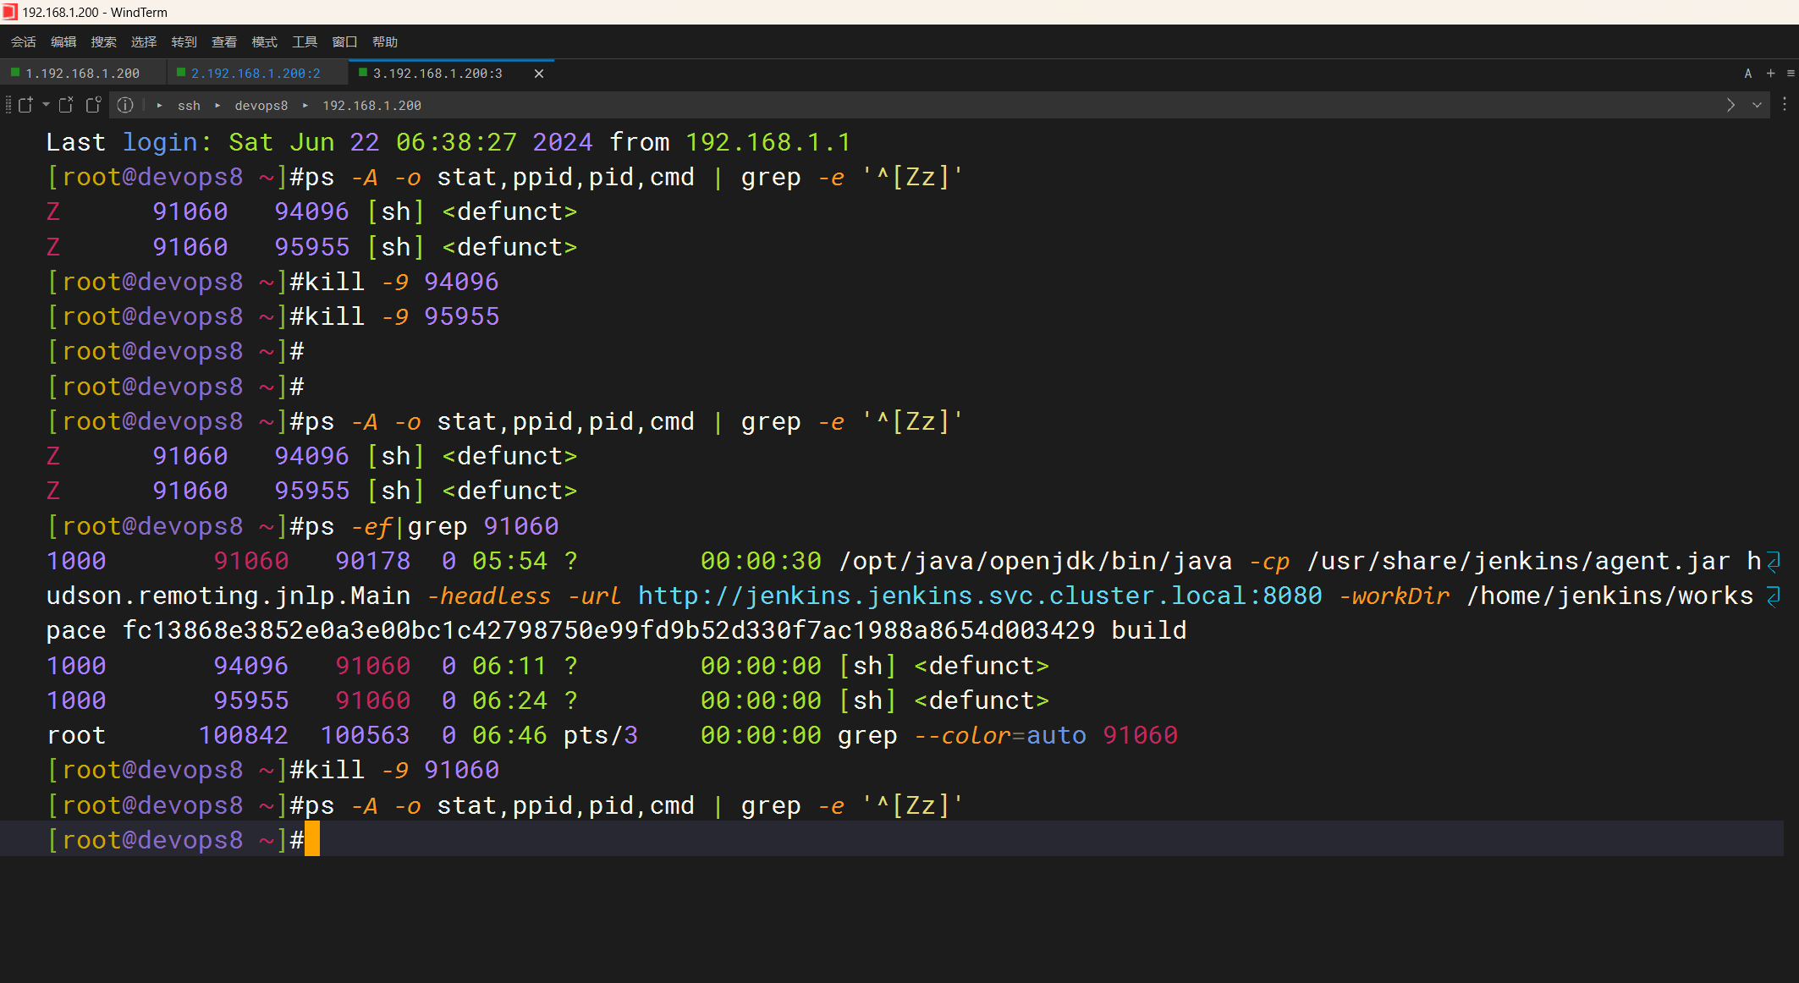Click the first line-wrap indicator after agent.jar h
The width and height of the screenshot is (1799, 983).
[1774, 562]
